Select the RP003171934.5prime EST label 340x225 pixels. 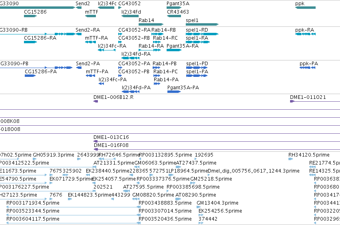coord(33,203)
